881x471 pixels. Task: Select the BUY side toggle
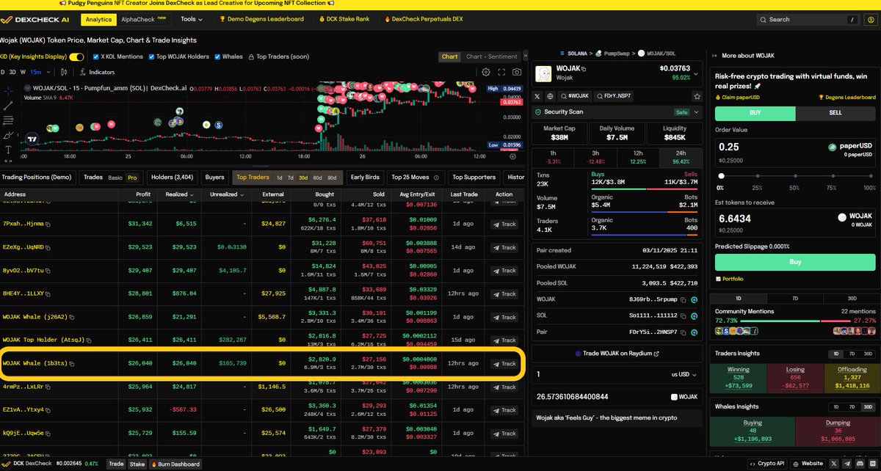(755, 114)
